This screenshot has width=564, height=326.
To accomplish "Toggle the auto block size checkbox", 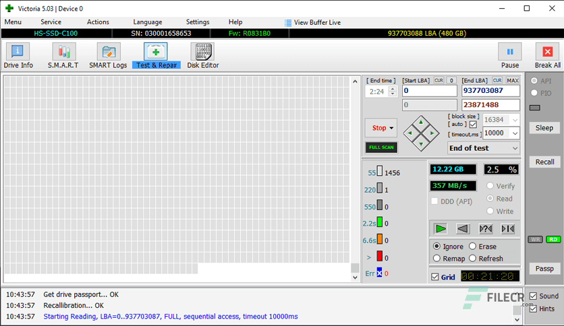I will [473, 125].
